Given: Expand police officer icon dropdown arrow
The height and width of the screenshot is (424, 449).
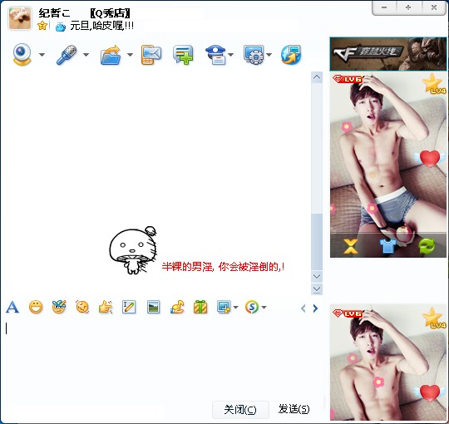Looking at the screenshot, I should pyautogui.click(x=231, y=54).
